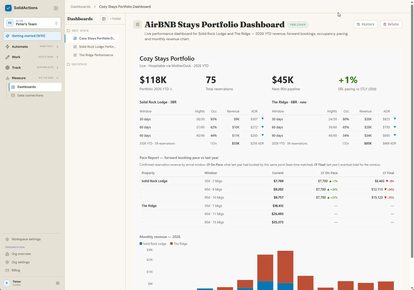414x290 pixels.
Task: Click the scroll down arrow
Action: [x=412, y=288]
